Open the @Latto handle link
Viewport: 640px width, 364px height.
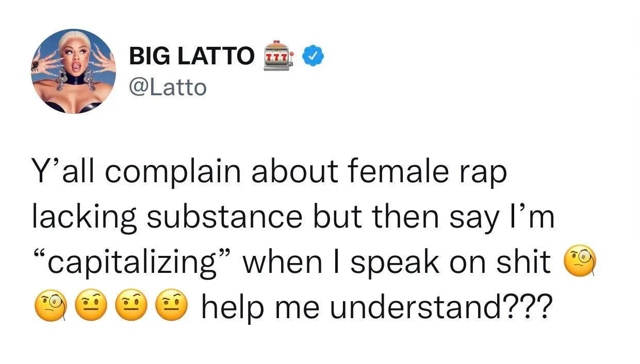[168, 88]
